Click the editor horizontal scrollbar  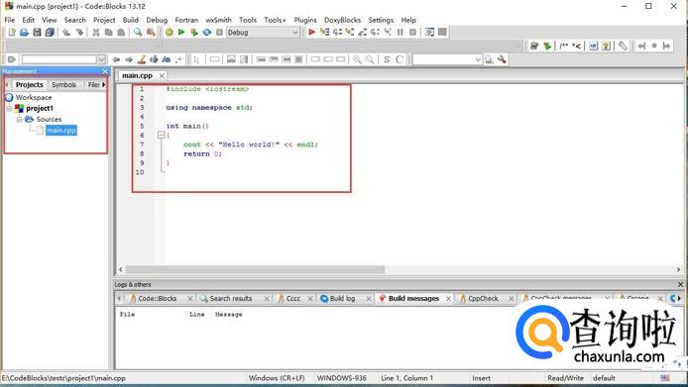pyautogui.click(x=256, y=269)
